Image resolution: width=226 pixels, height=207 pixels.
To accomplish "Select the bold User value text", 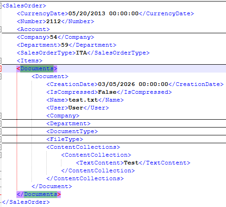I will click(x=76, y=108).
